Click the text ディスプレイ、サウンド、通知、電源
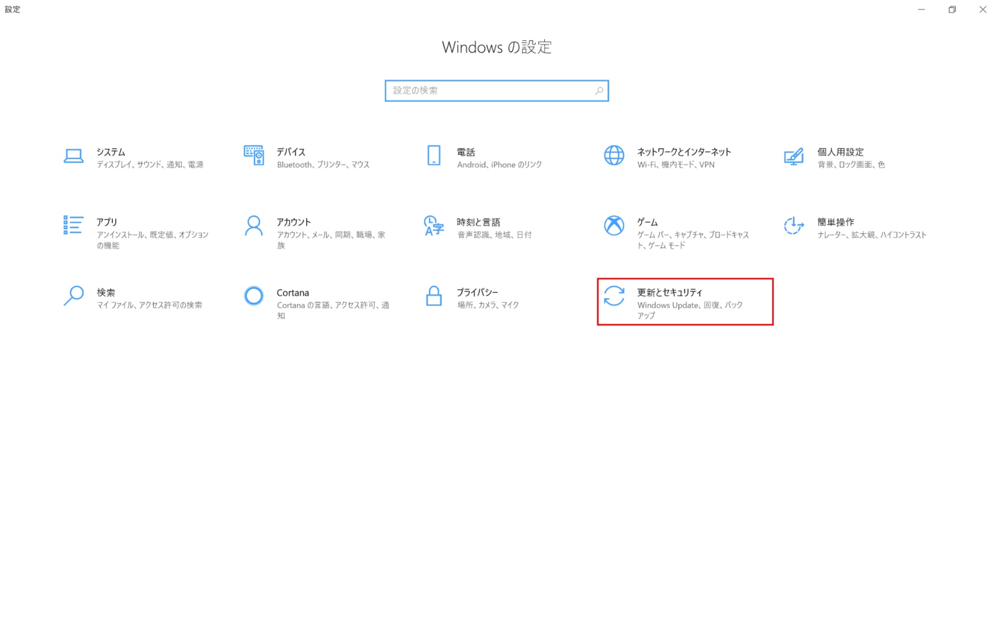The height and width of the screenshot is (638, 995). 150,165
